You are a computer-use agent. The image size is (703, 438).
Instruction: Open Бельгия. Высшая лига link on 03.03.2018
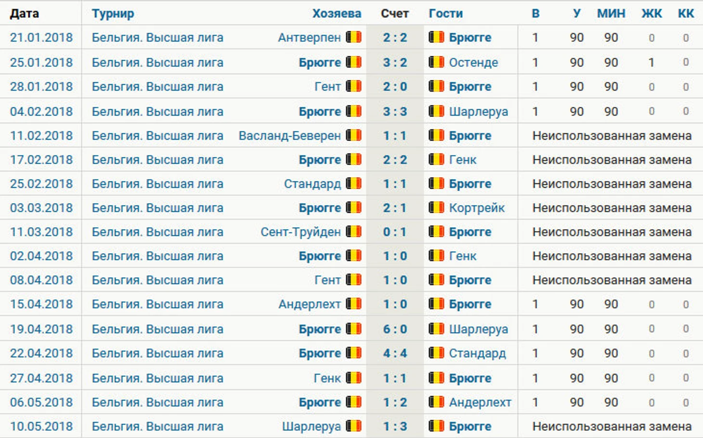click(157, 207)
